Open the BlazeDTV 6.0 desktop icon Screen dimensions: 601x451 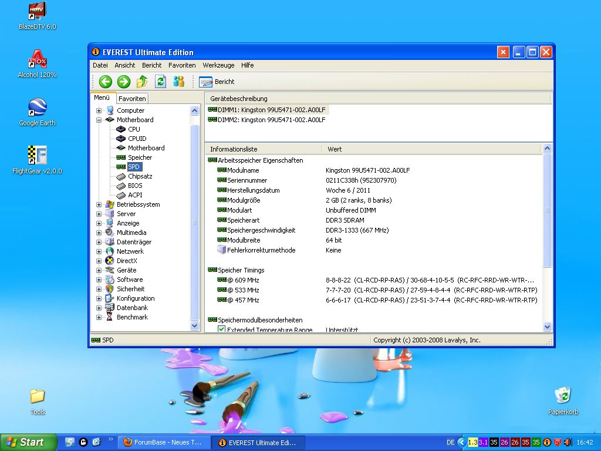coord(37,16)
